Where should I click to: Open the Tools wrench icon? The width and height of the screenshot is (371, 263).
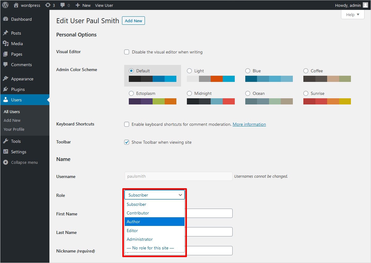(6, 141)
